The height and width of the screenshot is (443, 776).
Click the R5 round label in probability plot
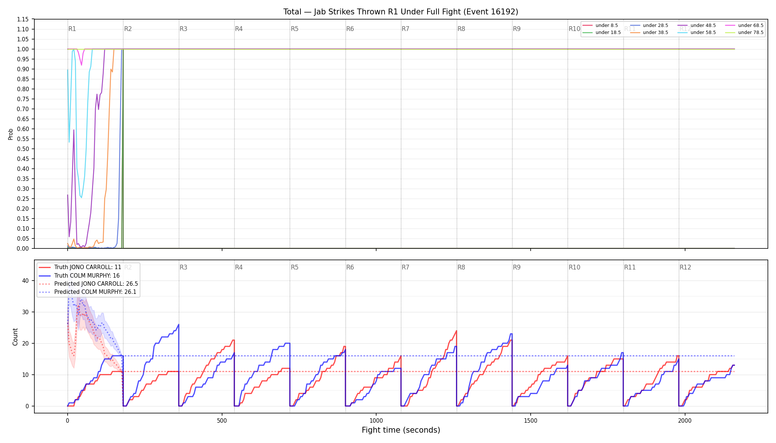tap(295, 29)
